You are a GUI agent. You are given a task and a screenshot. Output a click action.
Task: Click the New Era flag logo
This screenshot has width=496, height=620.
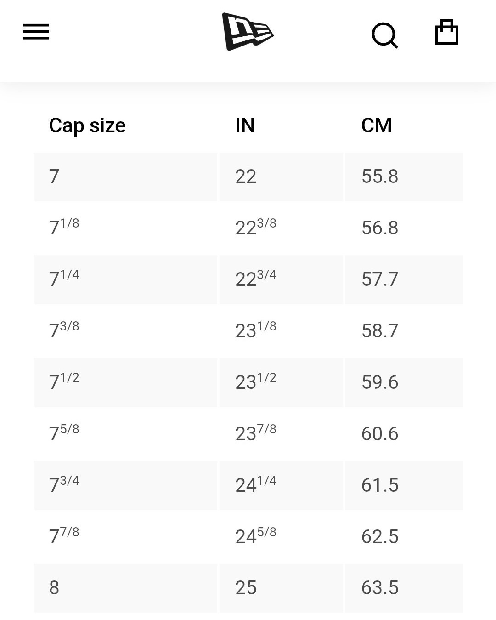[x=248, y=31]
